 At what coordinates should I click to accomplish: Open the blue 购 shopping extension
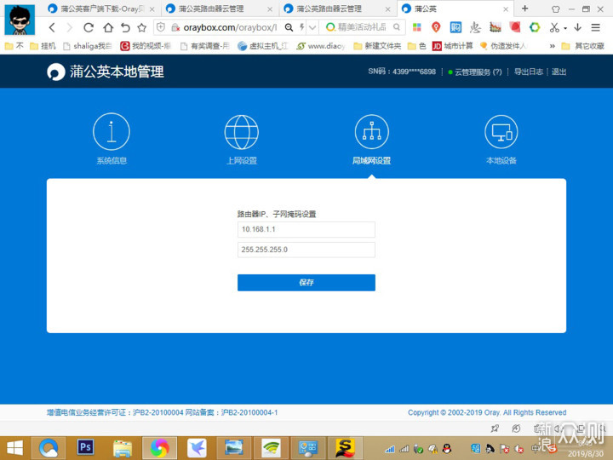pos(455,27)
